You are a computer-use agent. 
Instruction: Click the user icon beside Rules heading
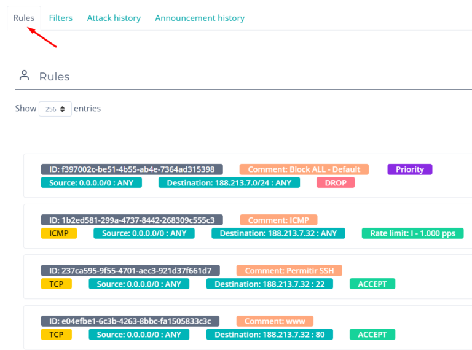pyautogui.click(x=25, y=76)
